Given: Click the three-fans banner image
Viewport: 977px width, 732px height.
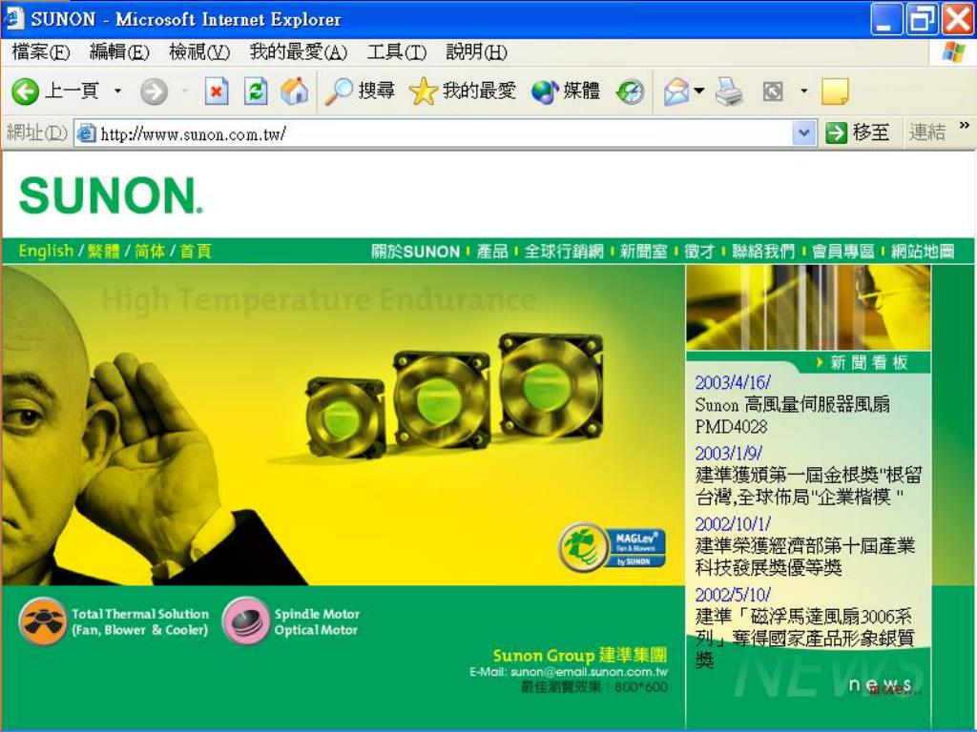Looking at the screenshot, I should [453, 396].
